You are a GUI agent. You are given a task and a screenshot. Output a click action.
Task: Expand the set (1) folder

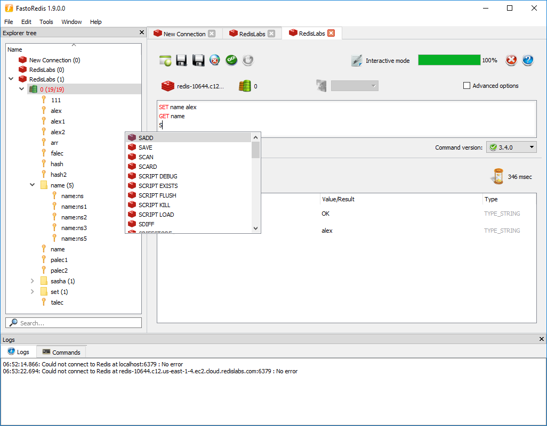33,292
